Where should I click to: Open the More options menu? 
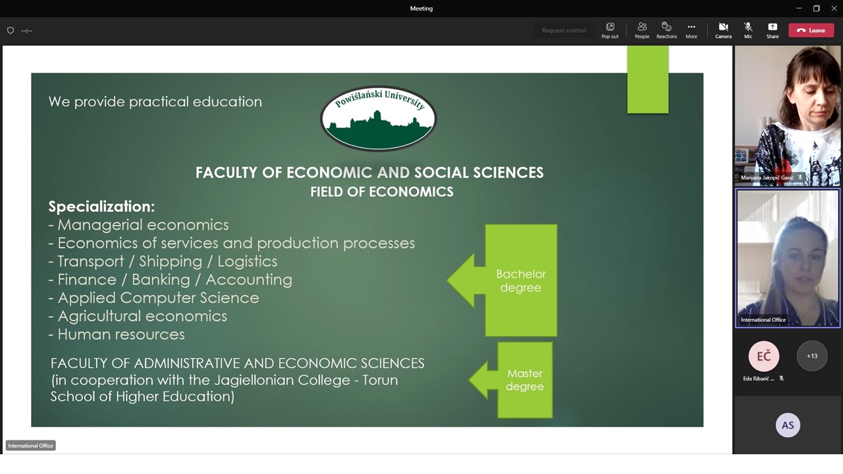691,30
